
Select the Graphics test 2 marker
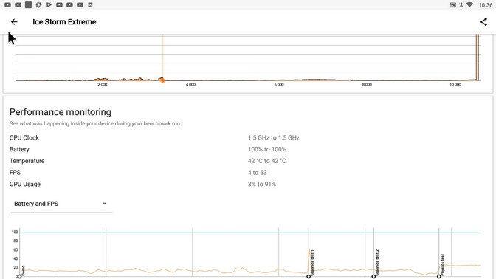point(373,277)
